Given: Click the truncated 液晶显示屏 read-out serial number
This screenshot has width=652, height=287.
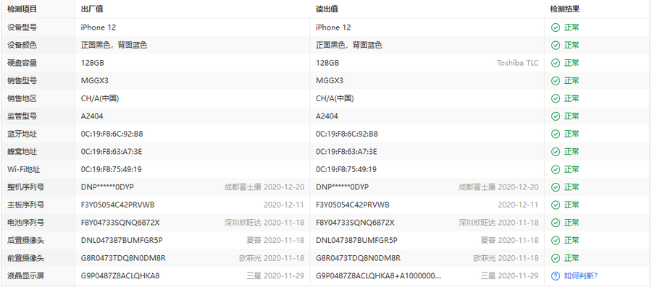Looking at the screenshot, I should pyautogui.click(x=378, y=276).
